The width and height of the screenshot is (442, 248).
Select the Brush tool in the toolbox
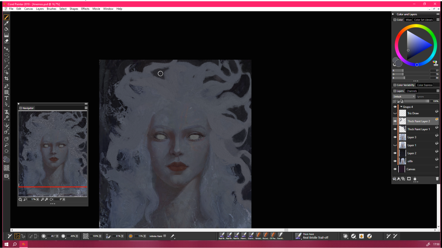click(x=6, y=17)
